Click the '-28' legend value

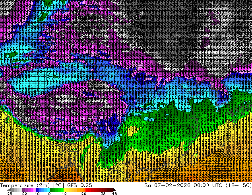[8, 193]
